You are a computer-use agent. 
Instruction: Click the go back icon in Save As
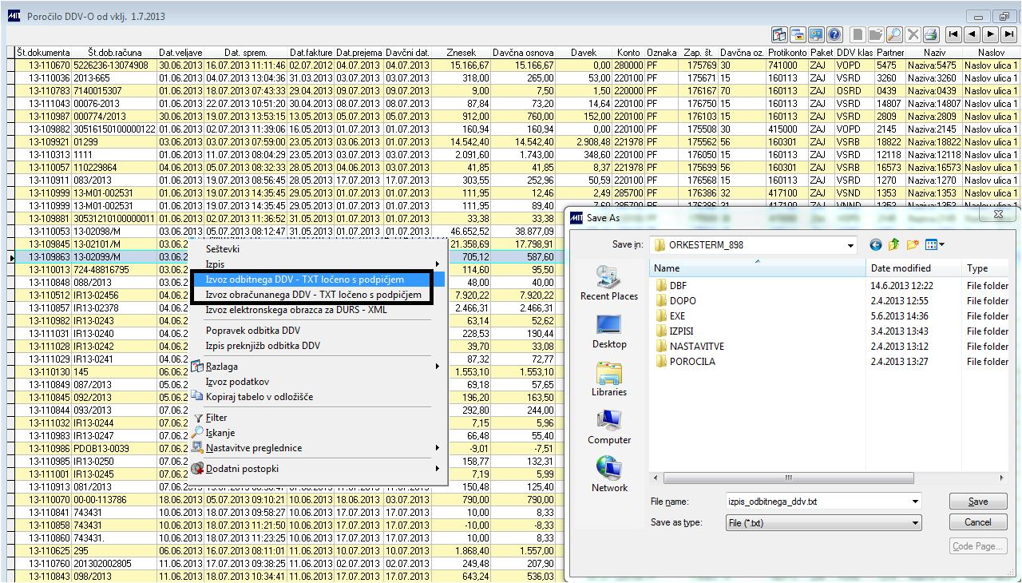click(877, 245)
